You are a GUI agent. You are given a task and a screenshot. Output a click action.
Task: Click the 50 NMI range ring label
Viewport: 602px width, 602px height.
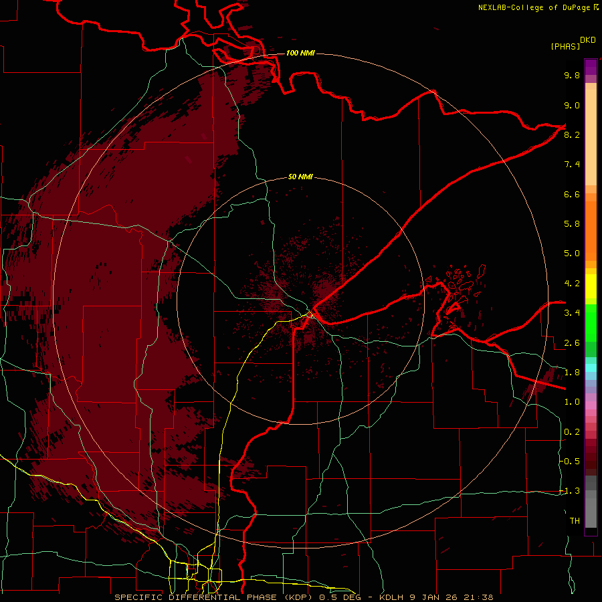[x=300, y=177]
